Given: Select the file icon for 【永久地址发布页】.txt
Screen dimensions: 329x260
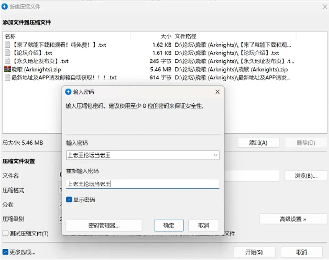Looking at the screenshot, I should coord(8,61).
